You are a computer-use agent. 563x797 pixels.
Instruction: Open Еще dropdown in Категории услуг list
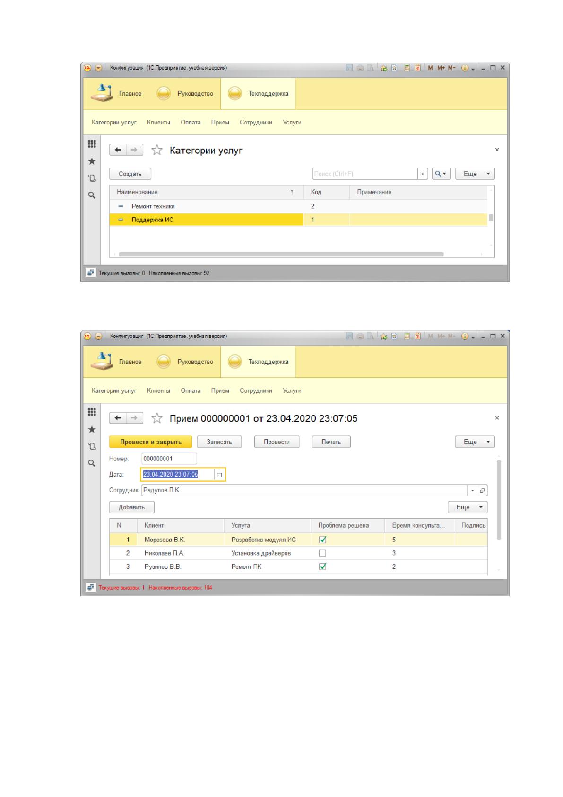click(x=475, y=174)
